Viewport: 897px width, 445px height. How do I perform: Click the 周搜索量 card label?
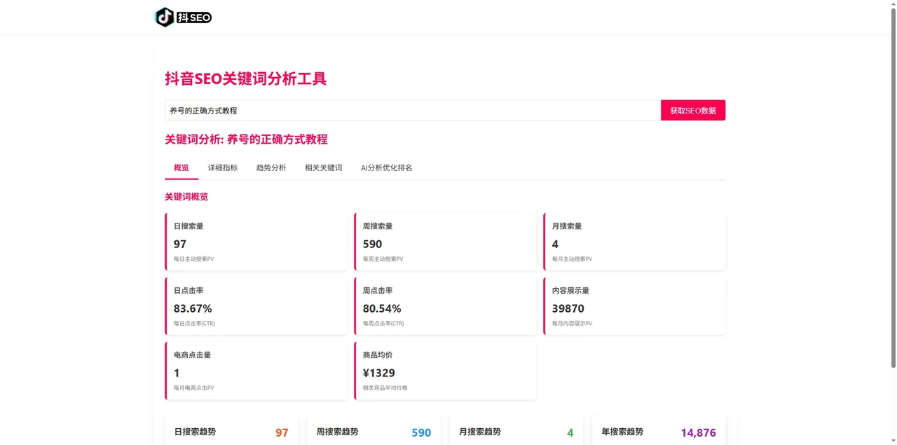coord(378,226)
